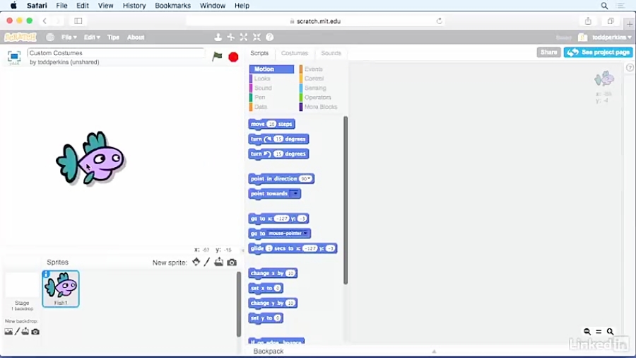Open About link in toolbar
This screenshot has height=358, width=636.
[x=136, y=37]
